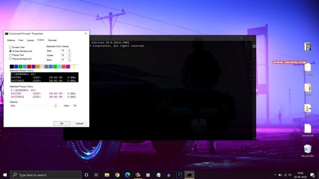
Task: Launch Microsoft Edge from the taskbar
Action: 128,175
